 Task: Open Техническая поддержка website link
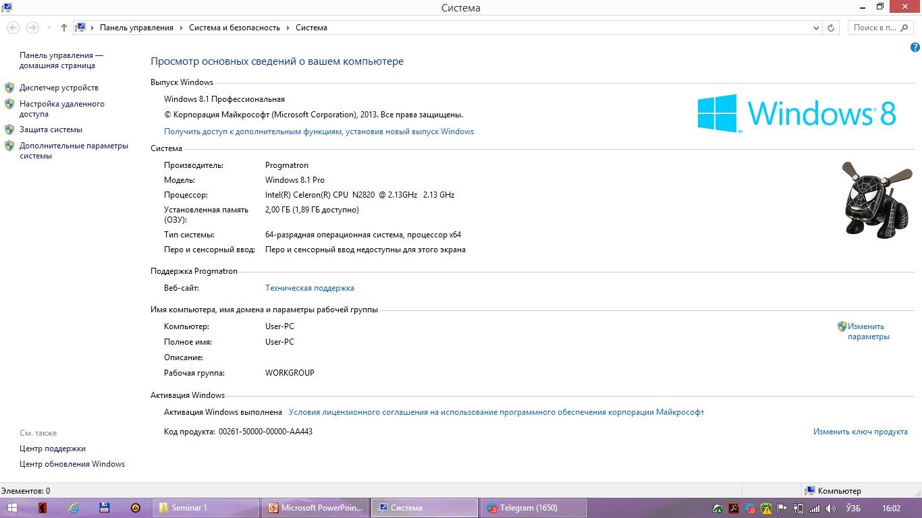click(310, 288)
